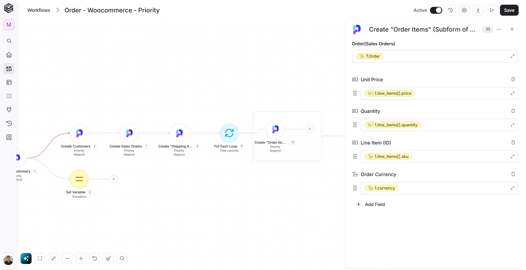Image resolution: width=526 pixels, height=270 pixels.
Task: Fit canvas to screen icon
Action: pos(40,258)
